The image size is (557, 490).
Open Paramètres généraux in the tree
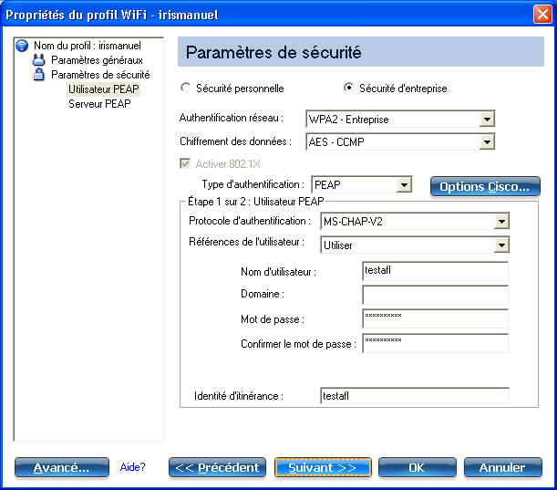point(97,60)
